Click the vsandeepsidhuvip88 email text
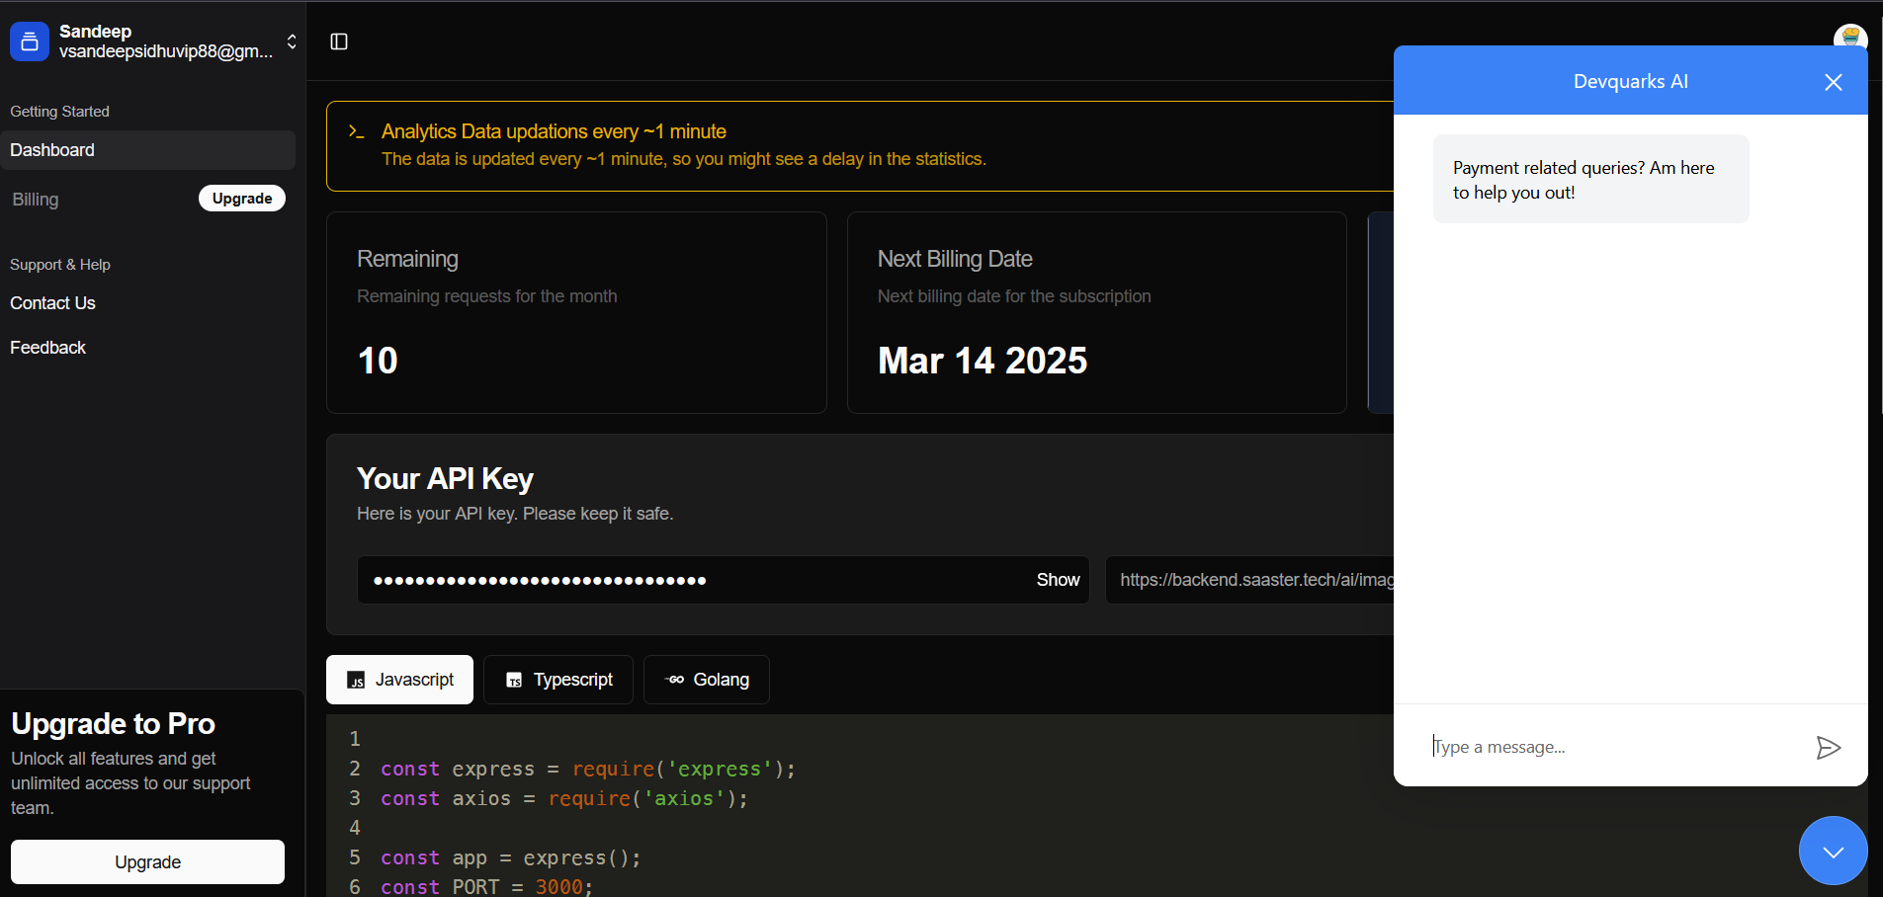The width and height of the screenshot is (1883, 897). (166, 51)
